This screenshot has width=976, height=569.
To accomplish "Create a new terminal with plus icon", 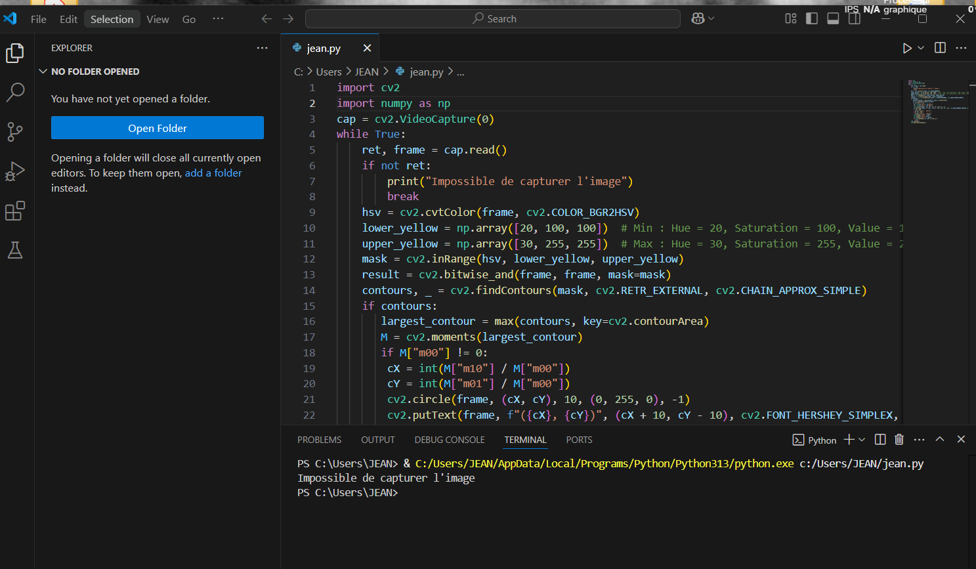I will (x=849, y=439).
